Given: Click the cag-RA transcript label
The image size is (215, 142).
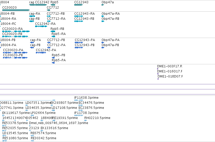Looking at the screenshot, I should tap(35, 14).
